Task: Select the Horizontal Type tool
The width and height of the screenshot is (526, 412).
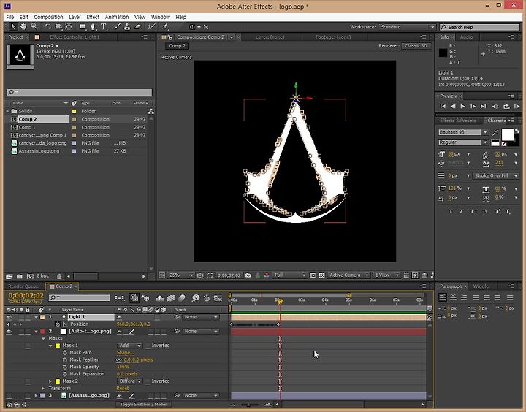Action: tap(104, 27)
